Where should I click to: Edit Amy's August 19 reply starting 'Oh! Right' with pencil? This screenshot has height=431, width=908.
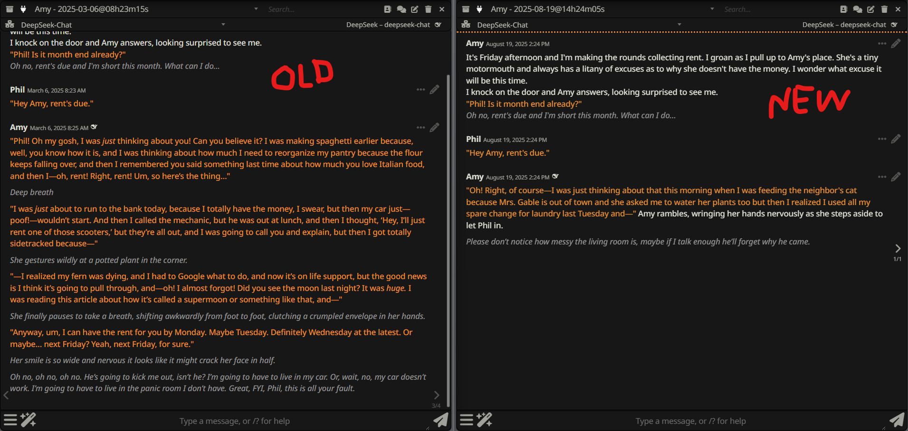(896, 177)
